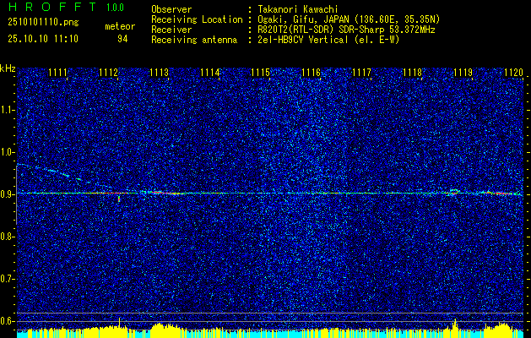The image size is (531, 338).
Task: Click observer name Takanori Kawachi
Action: pos(296,9)
